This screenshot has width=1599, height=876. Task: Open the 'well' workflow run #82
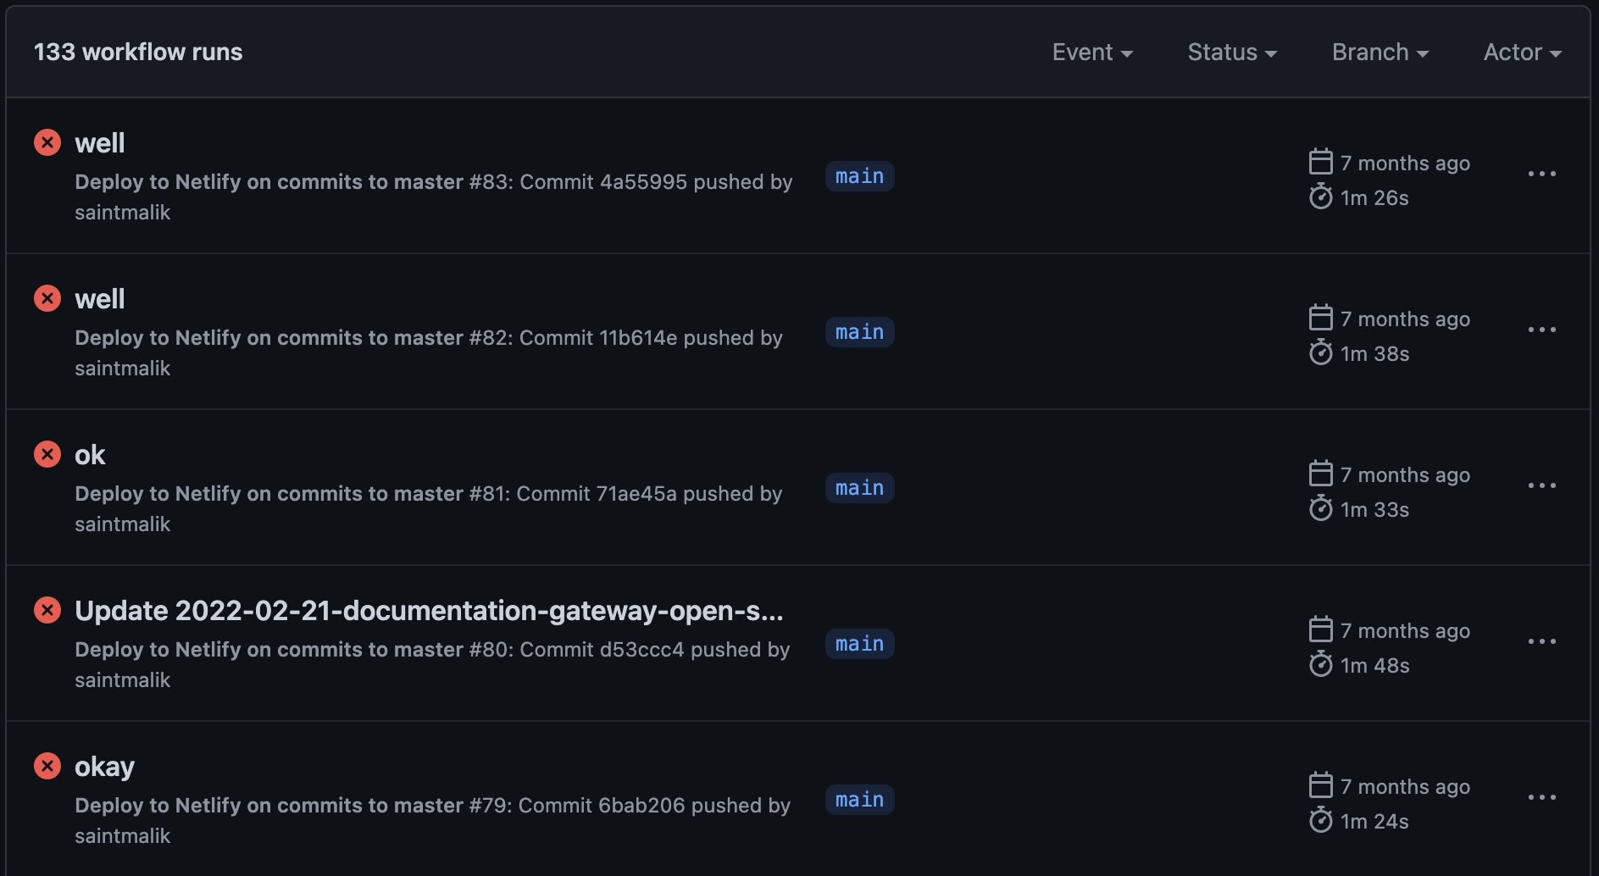[x=100, y=299]
